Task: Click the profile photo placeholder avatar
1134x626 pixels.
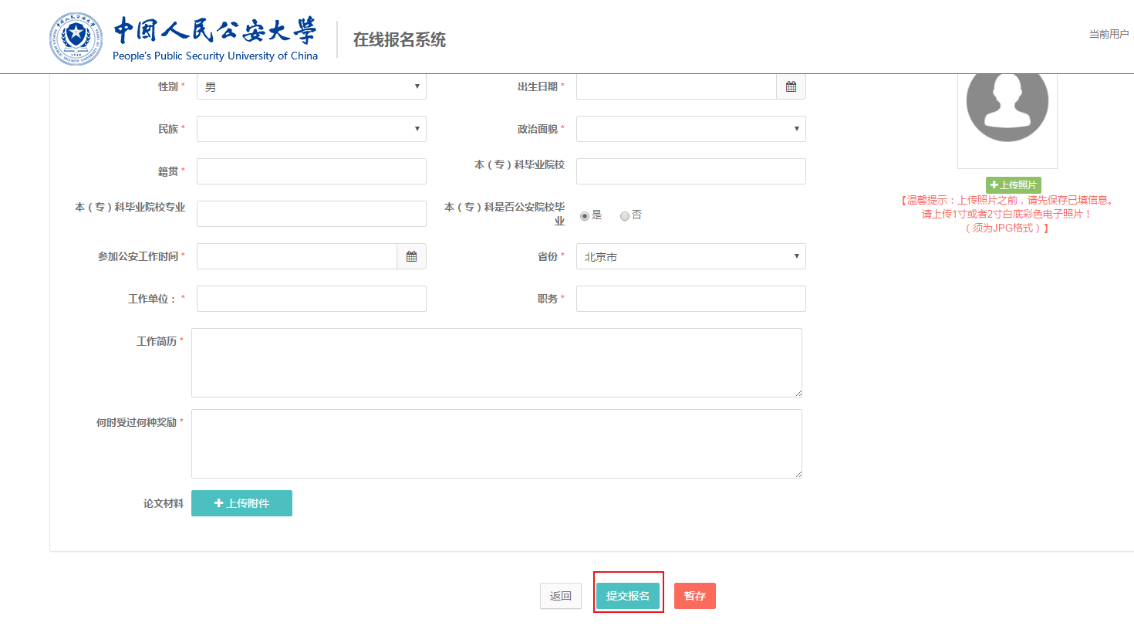Action: coord(1007,104)
